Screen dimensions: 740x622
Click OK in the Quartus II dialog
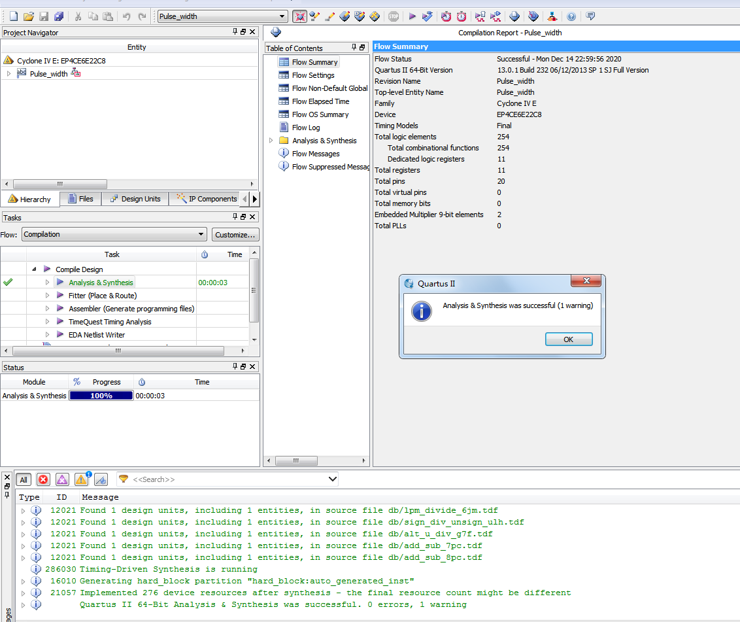tap(569, 339)
